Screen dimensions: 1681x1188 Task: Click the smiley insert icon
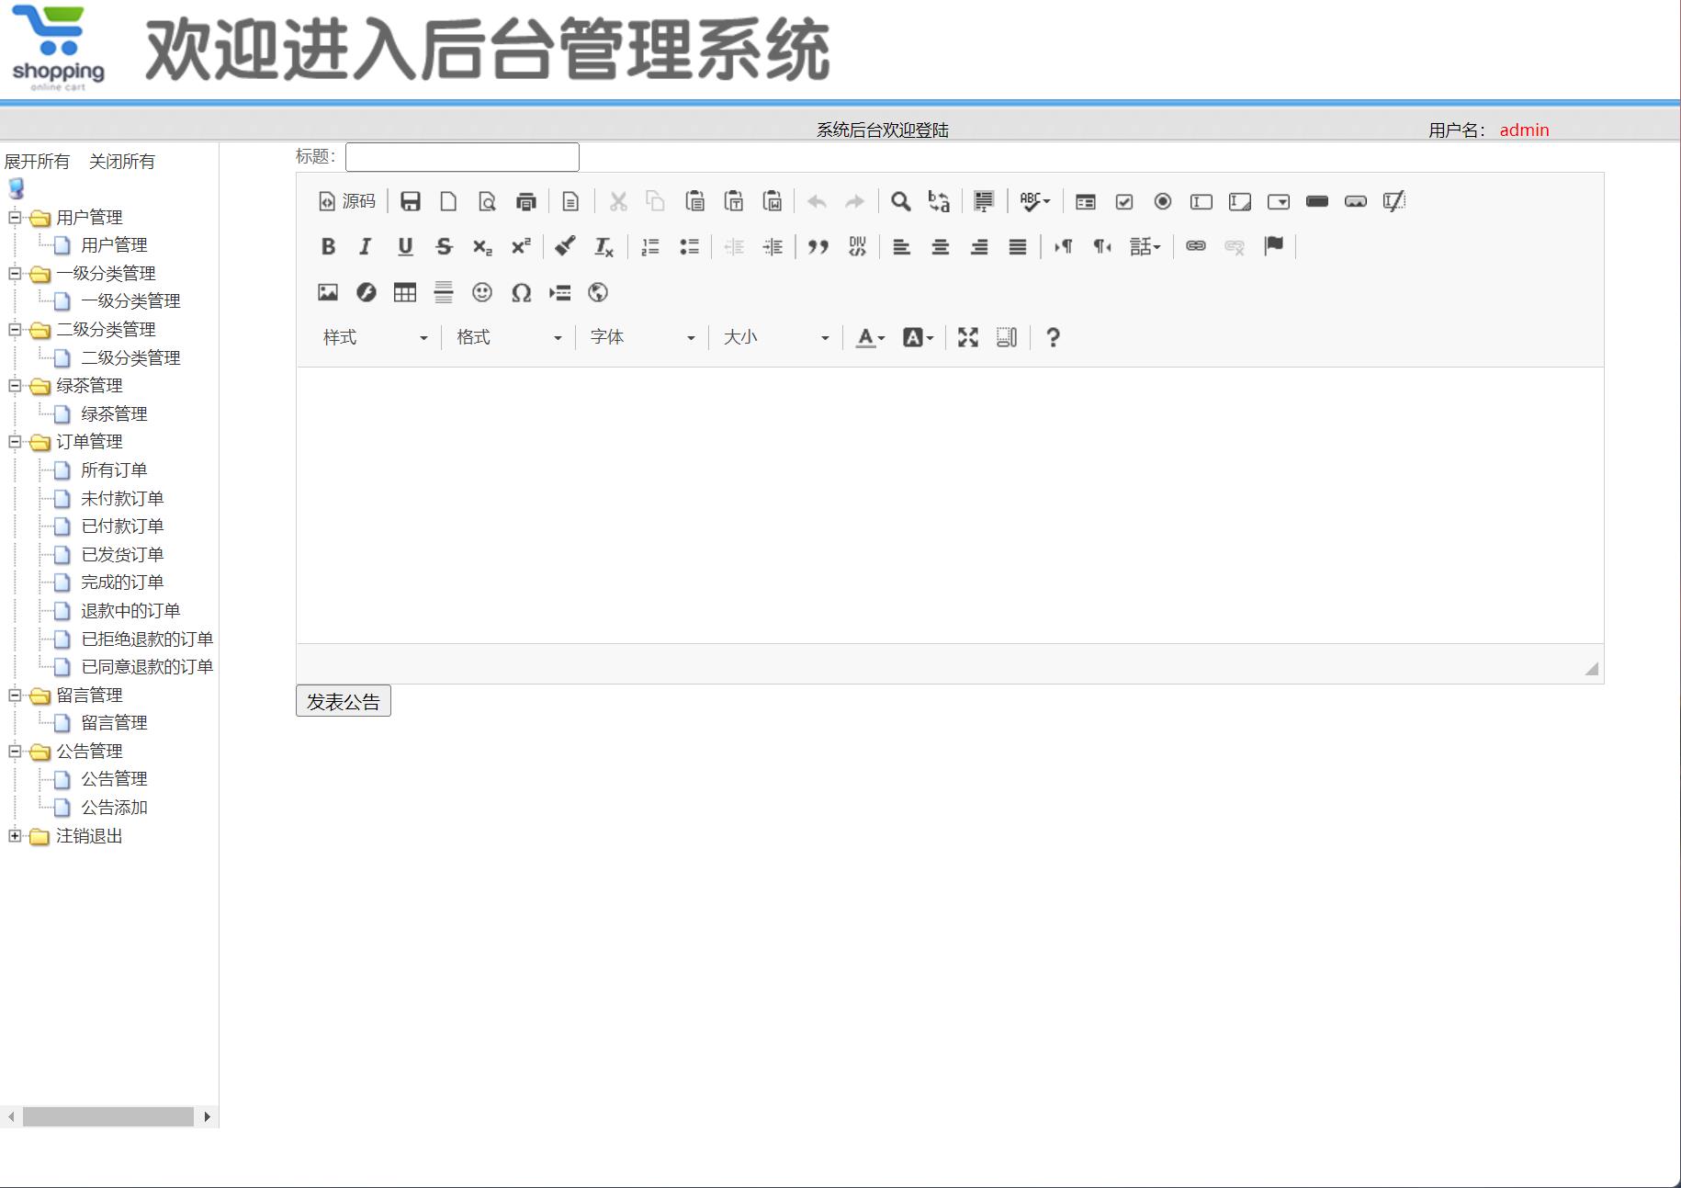point(482,292)
